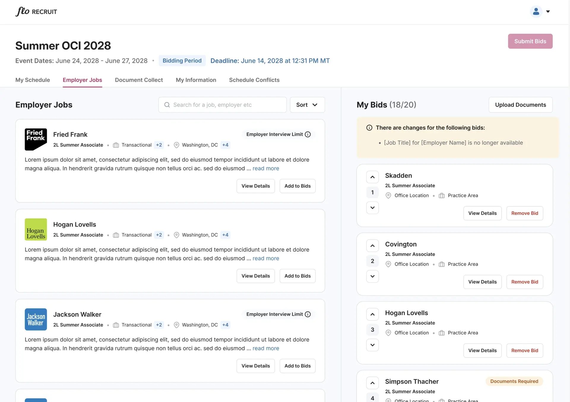Image resolution: width=570 pixels, height=402 pixels.
Task: Go to the My Information tab
Action: [x=196, y=80]
